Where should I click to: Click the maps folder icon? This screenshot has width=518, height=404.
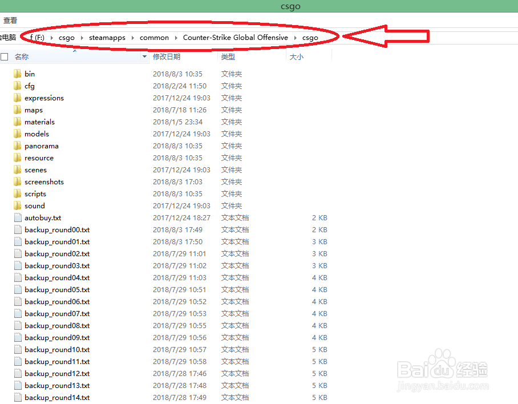pyautogui.click(x=18, y=110)
